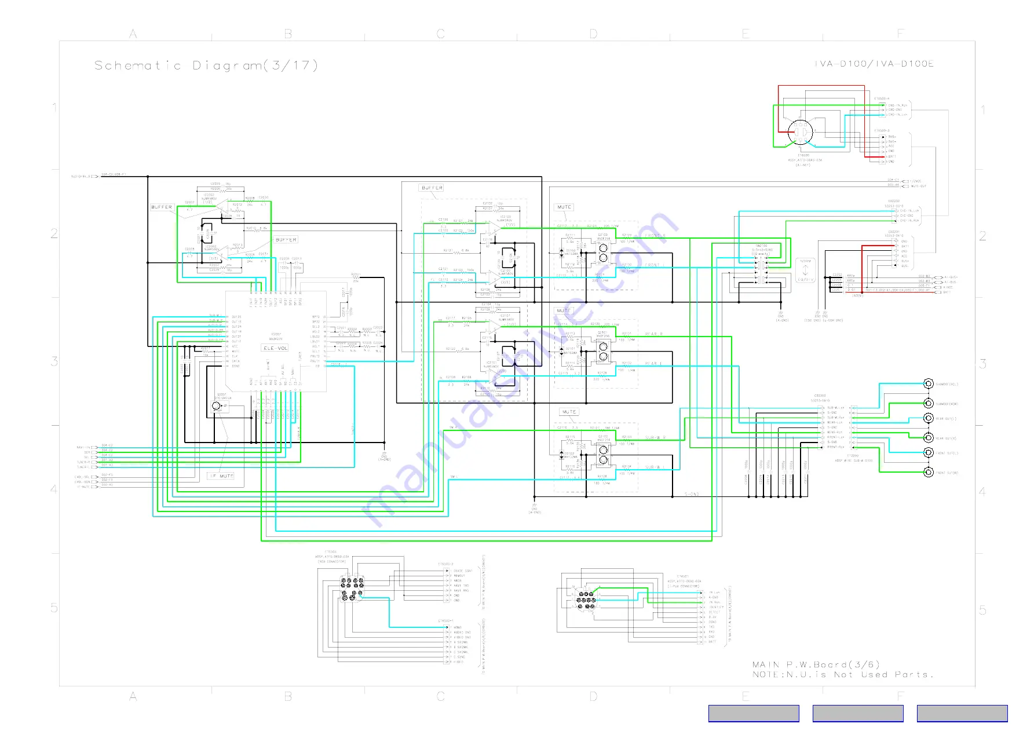Click the REAR_L signal label
This screenshot has height=731, width=1034.
653,364
